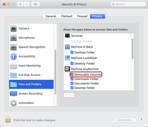Toggle Removable Volumes checkbox for AnyRecover
This screenshot has height=127, width=148.
[72, 74]
